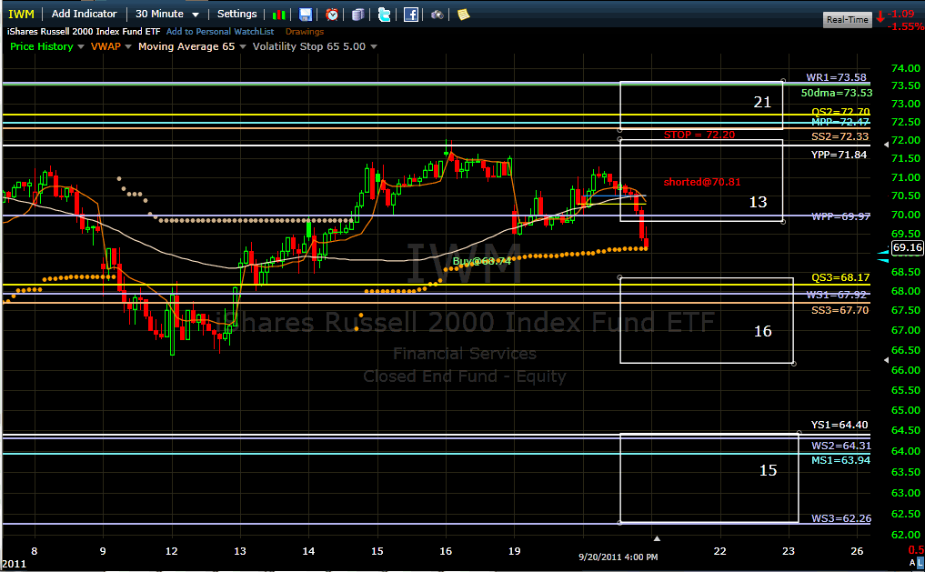Click the WS2=64.31 level label
The height and width of the screenshot is (572, 925).
pyautogui.click(x=841, y=446)
